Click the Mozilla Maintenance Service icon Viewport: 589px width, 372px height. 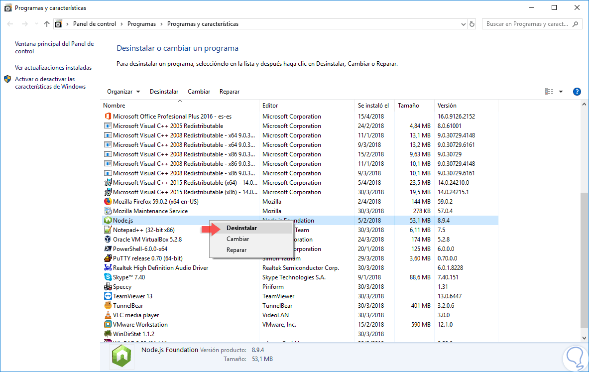coord(108,211)
